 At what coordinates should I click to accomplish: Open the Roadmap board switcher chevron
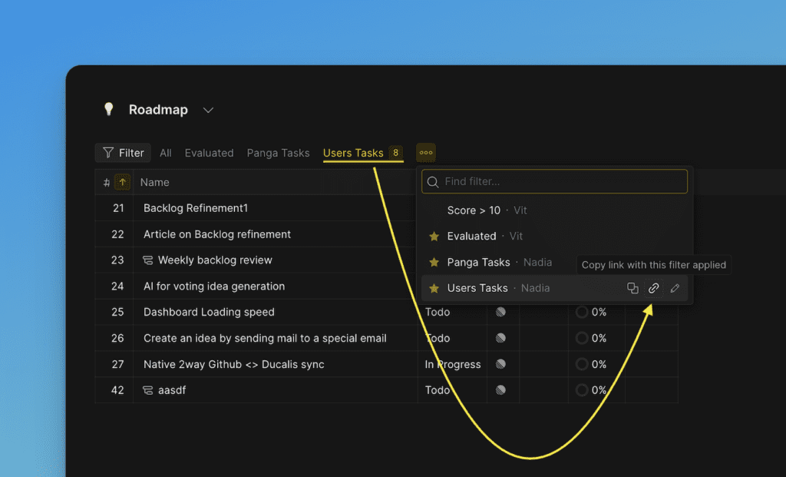[x=208, y=110]
